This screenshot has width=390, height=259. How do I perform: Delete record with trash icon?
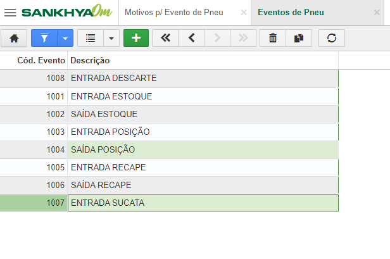coord(273,38)
